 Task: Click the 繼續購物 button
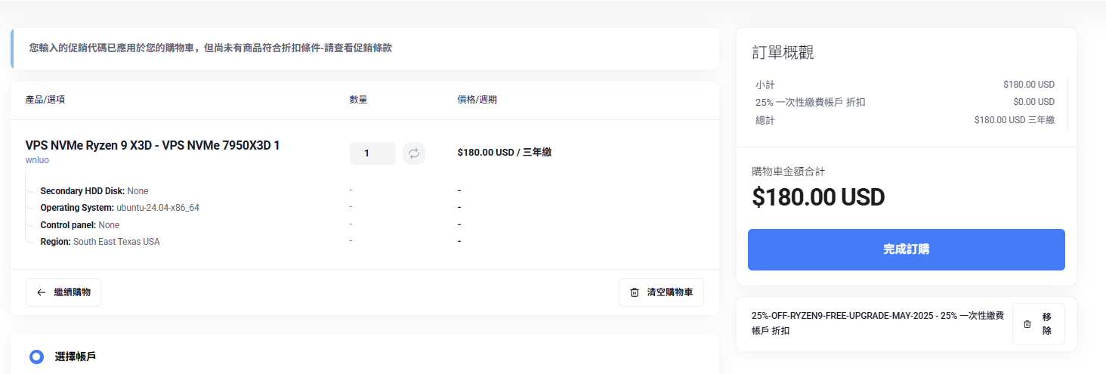[x=63, y=292]
